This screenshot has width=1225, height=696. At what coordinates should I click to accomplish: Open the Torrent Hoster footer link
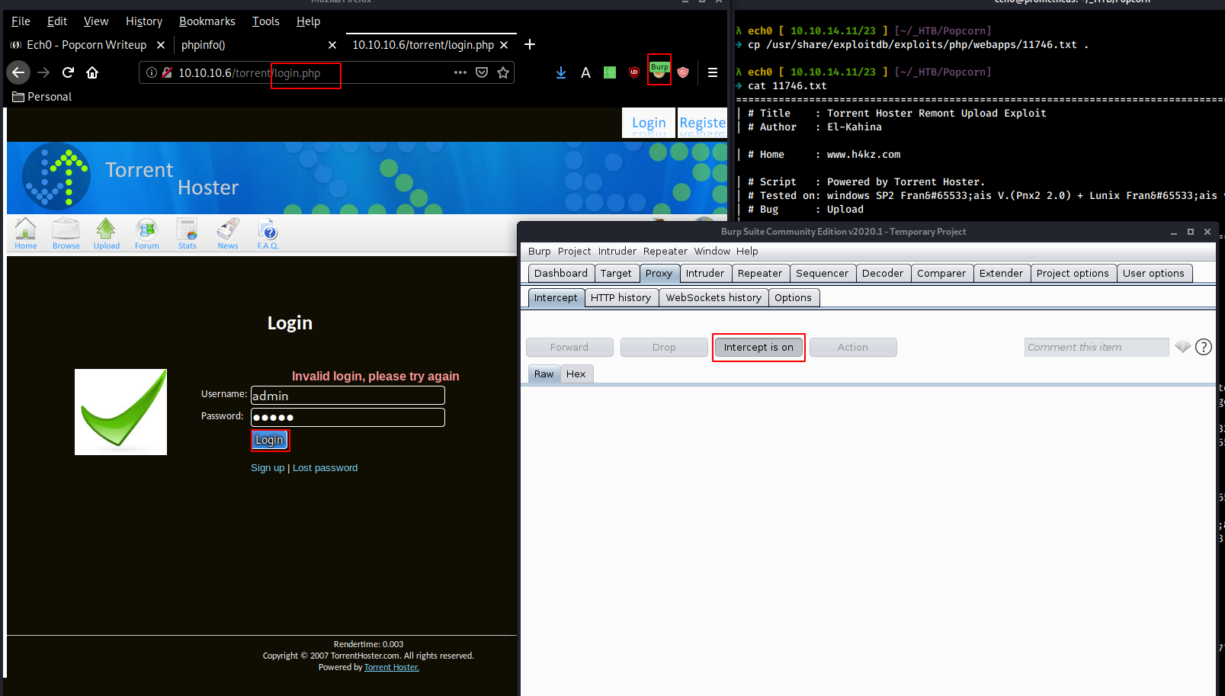click(391, 667)
